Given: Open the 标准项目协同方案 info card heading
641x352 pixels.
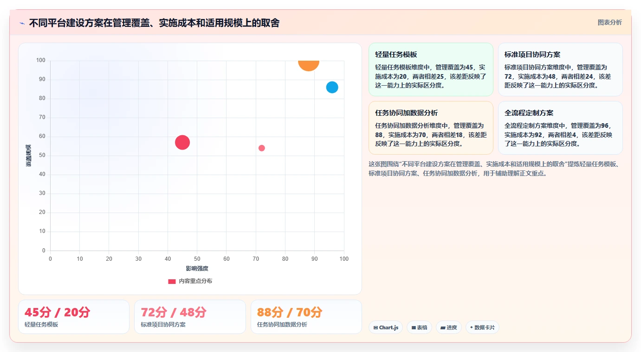Looking at the screenshot, I should click(x=532, y=55).
